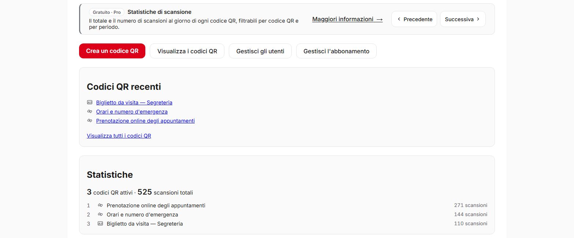The height and width of the screenshot is (238, 574).
Task: Select statistics row Orari e numero d'emergenza
Action: 287,215
